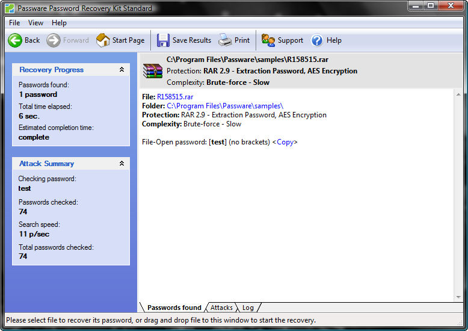Switch to the Attacks tab

point(221,308)
